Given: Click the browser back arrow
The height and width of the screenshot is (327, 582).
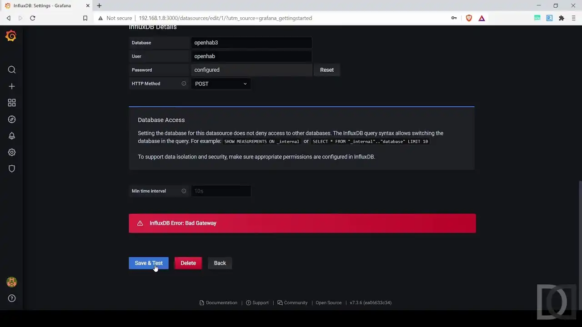Looking at the screenshot, I should [x=8, y=18].
